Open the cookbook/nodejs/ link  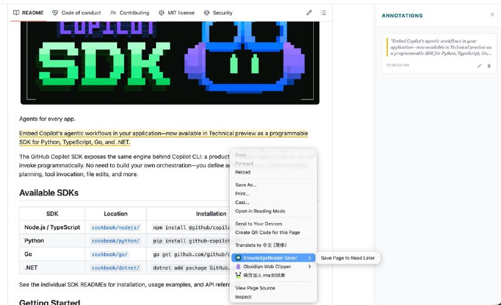116,227
